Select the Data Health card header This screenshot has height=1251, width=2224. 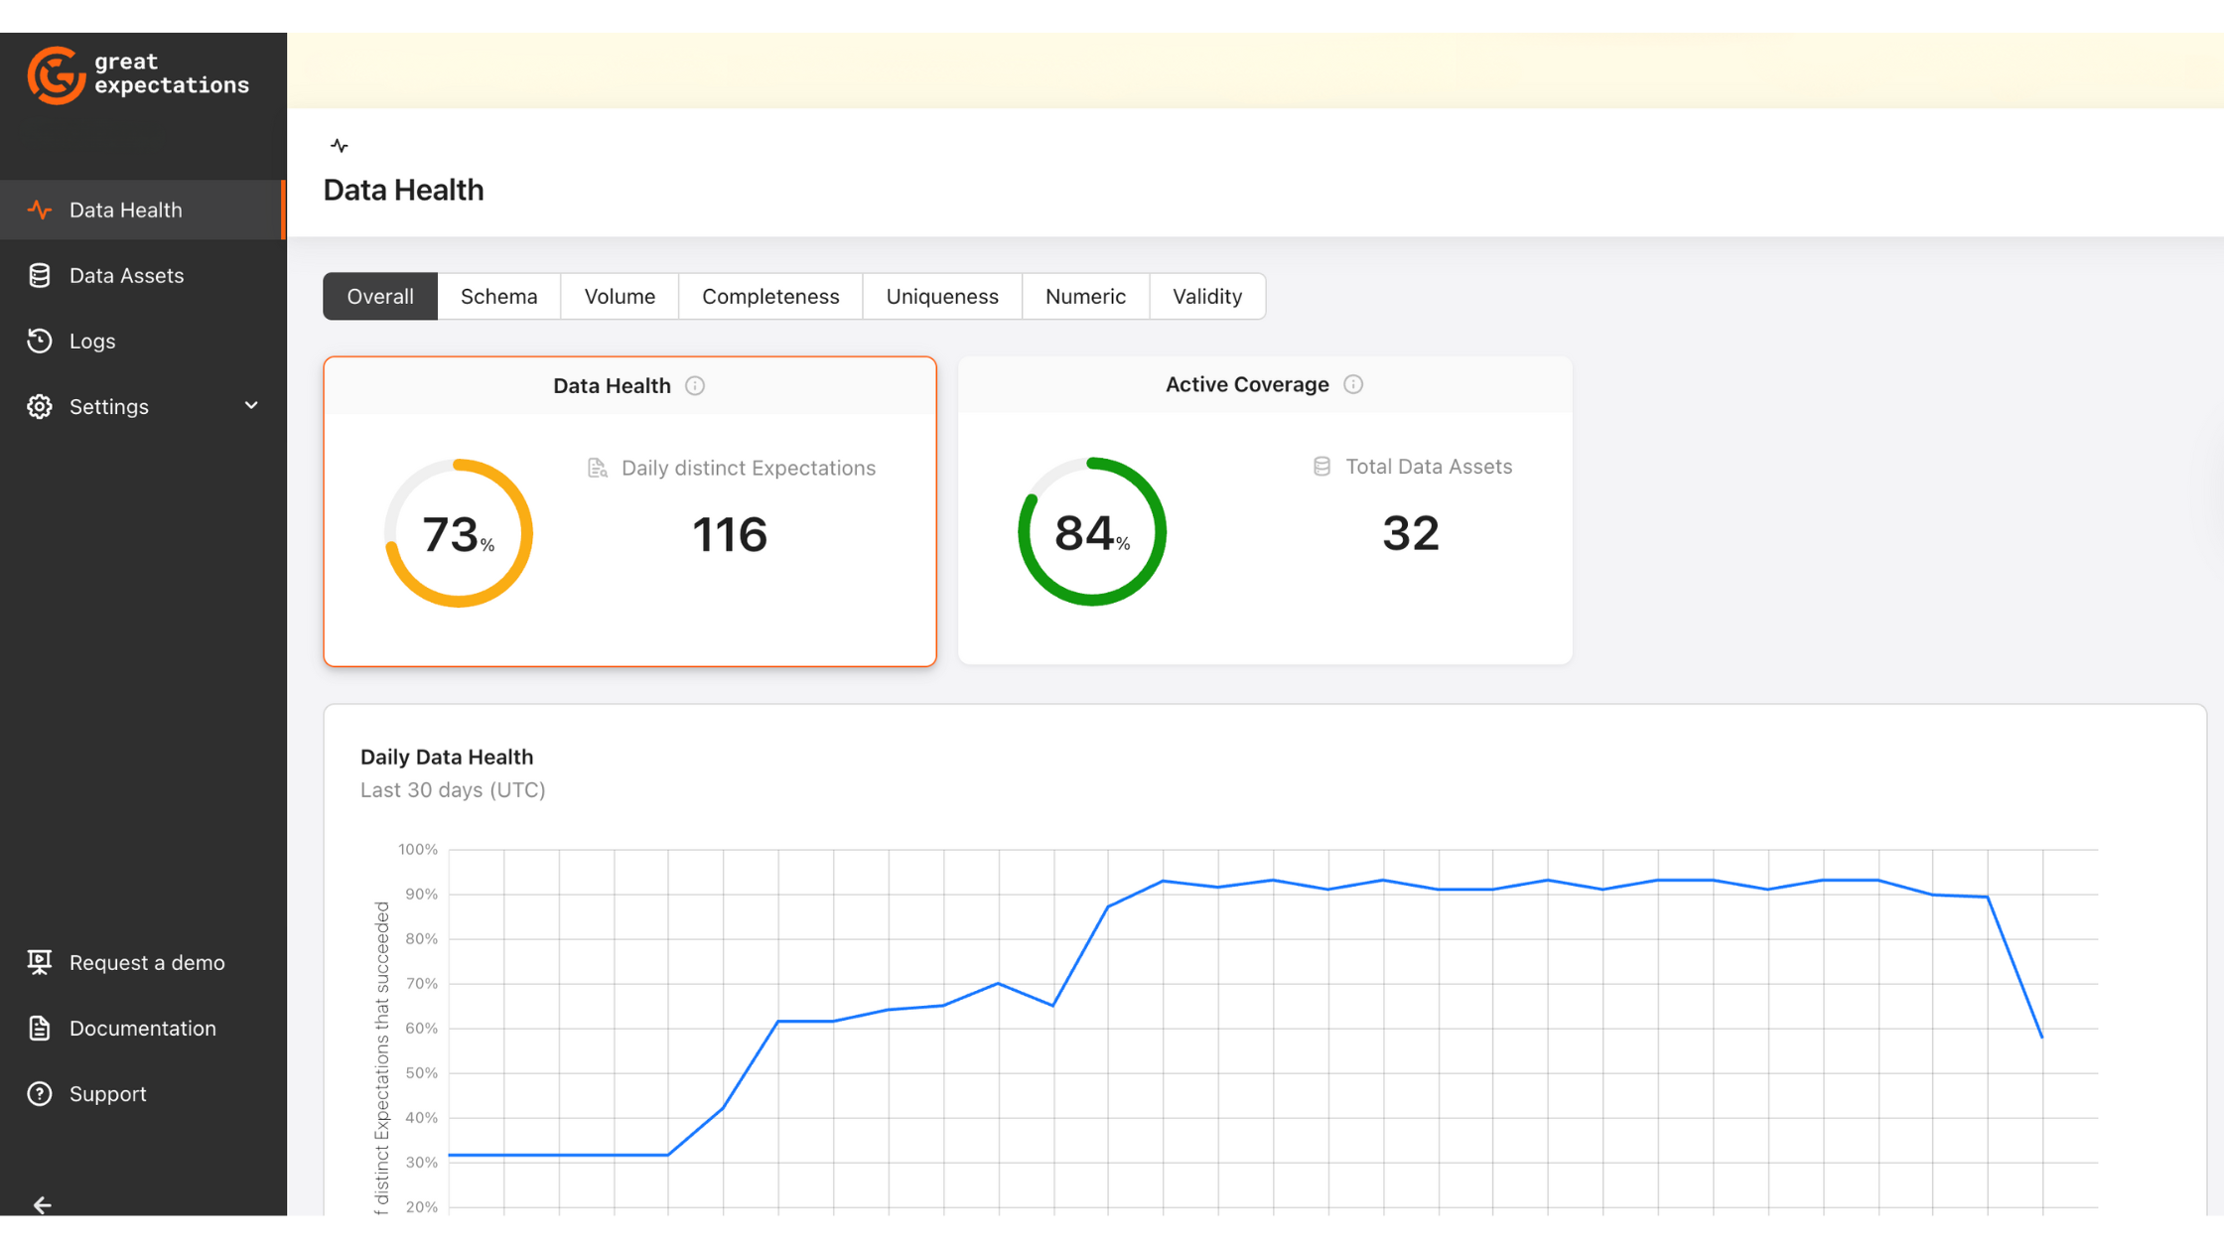[x=629, y=385]
